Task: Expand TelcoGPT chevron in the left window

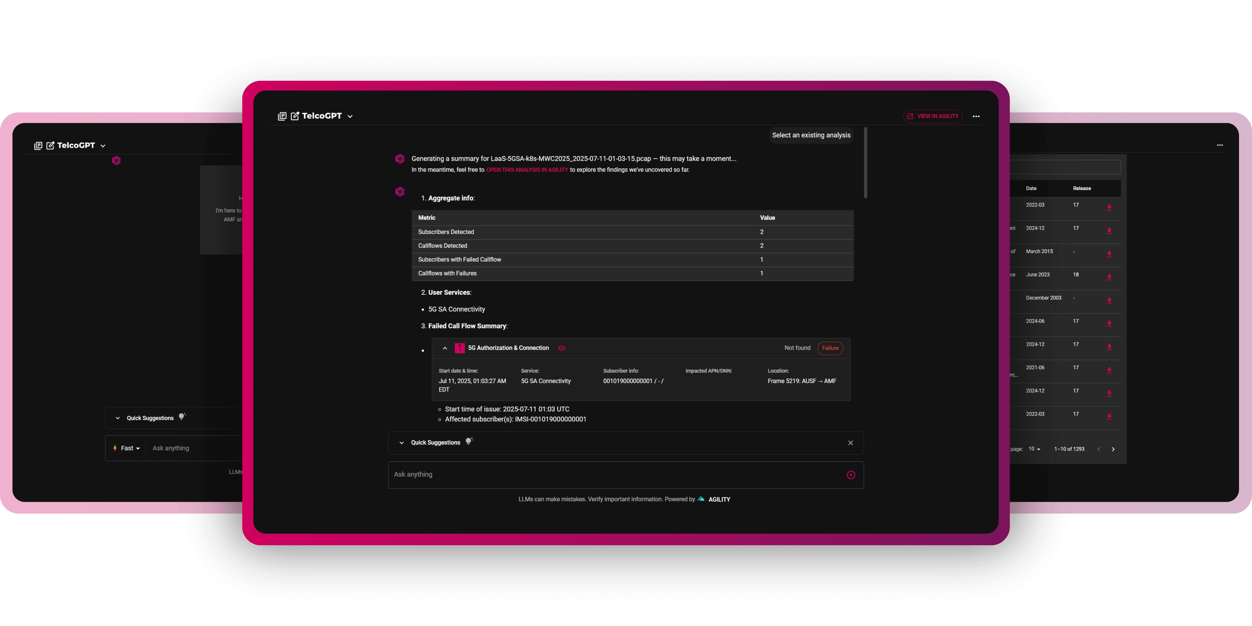Action: pos(103,146)
